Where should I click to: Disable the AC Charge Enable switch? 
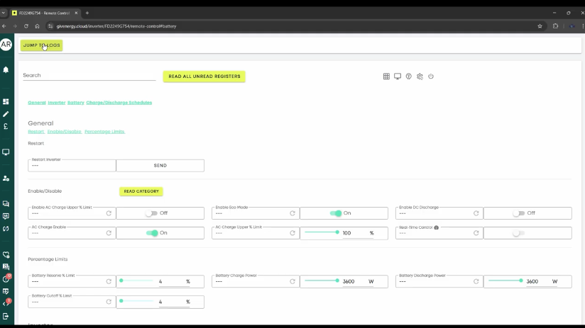(152, 233)
